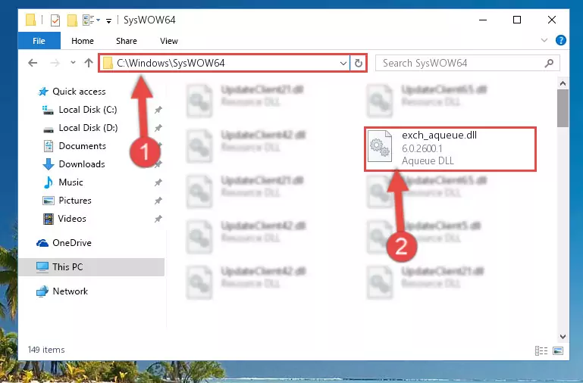Click the New folder quick access icon

tap(72, 20)
